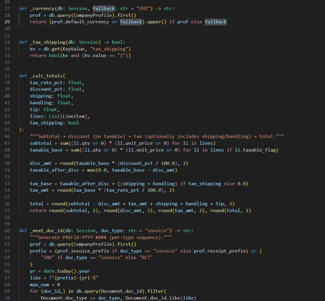Place cursor in the subtotal variable on line 47

[40, 143]
